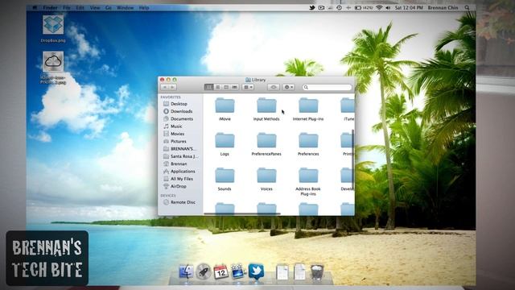Image resolution: width=515 pixels, height=290 pixels.
Task: Open Trash in Dock
Action: pos(317,272)
